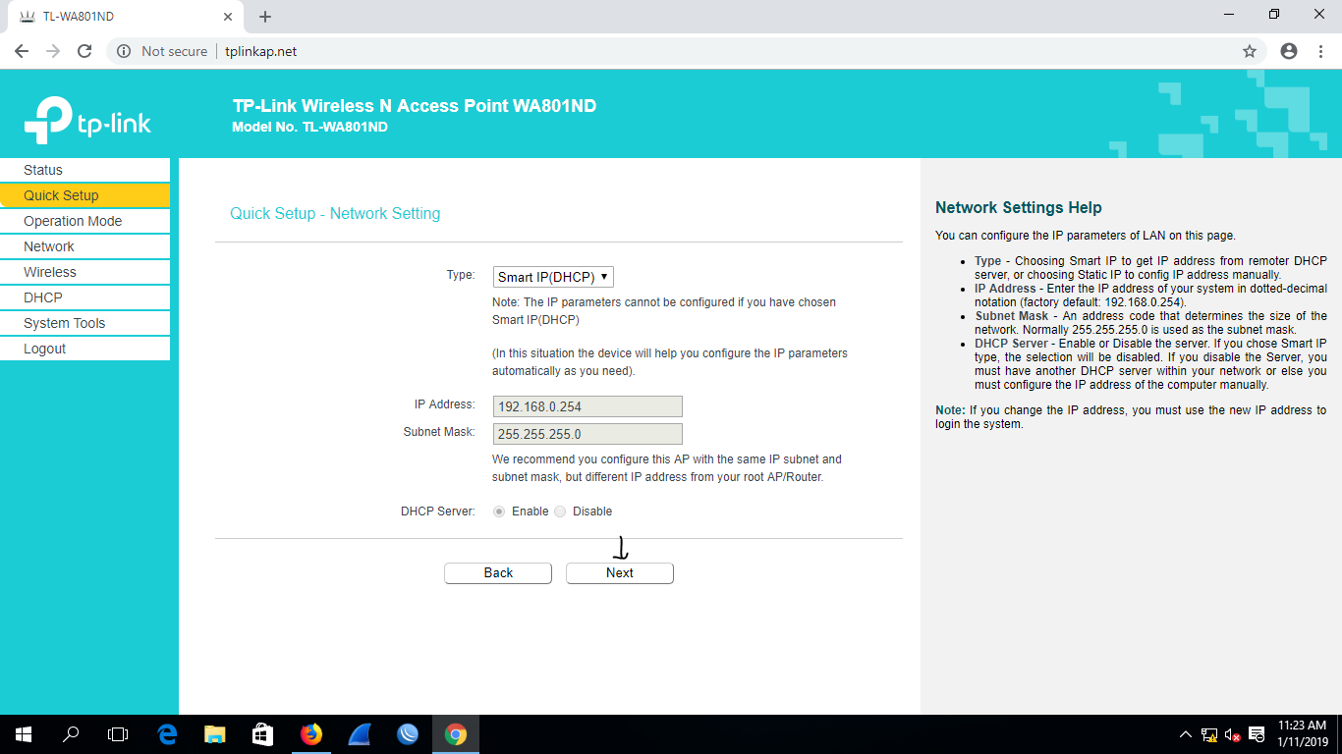Viewport: 1342px width, 754px height.
Task: Click the browser back arrow
Action: tap(21, 51)
